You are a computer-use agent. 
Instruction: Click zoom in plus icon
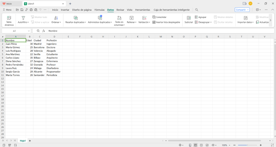(x=261, y=145)
